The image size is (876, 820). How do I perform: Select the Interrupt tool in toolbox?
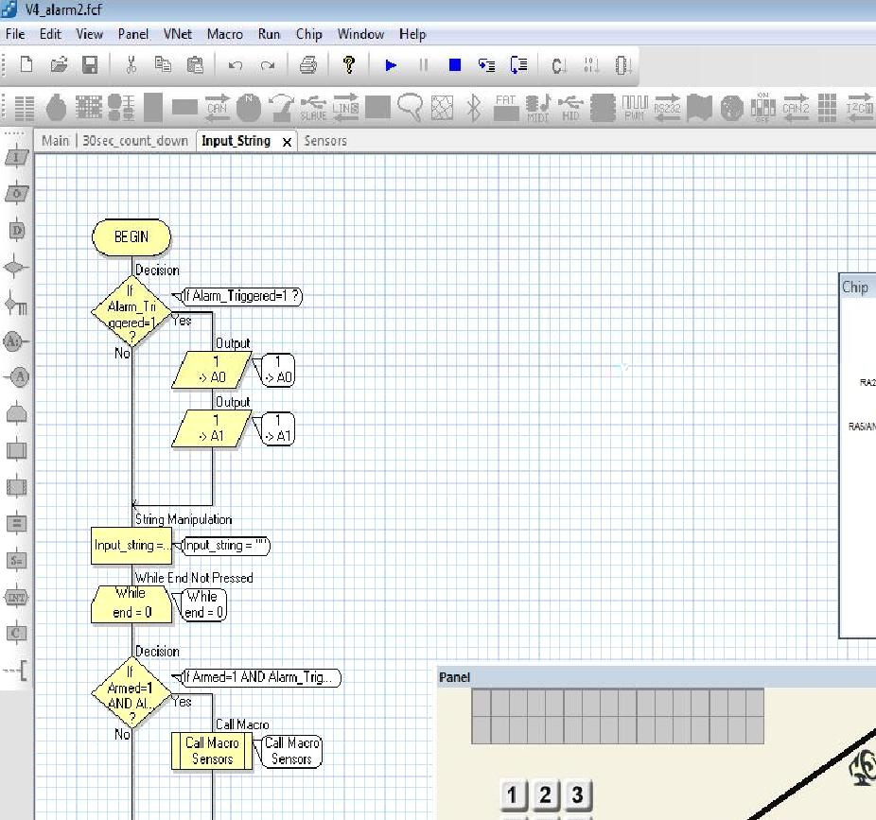[x=16, y=597]
